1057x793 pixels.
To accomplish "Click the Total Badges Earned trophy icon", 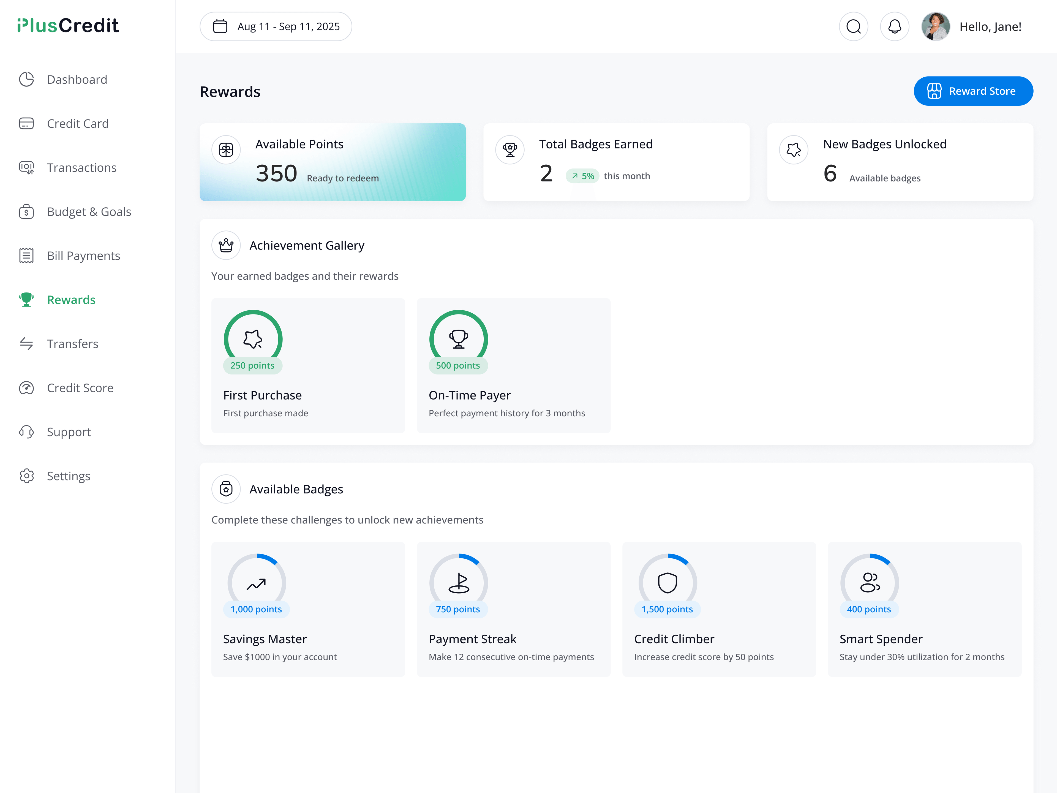I will (510, 150).
